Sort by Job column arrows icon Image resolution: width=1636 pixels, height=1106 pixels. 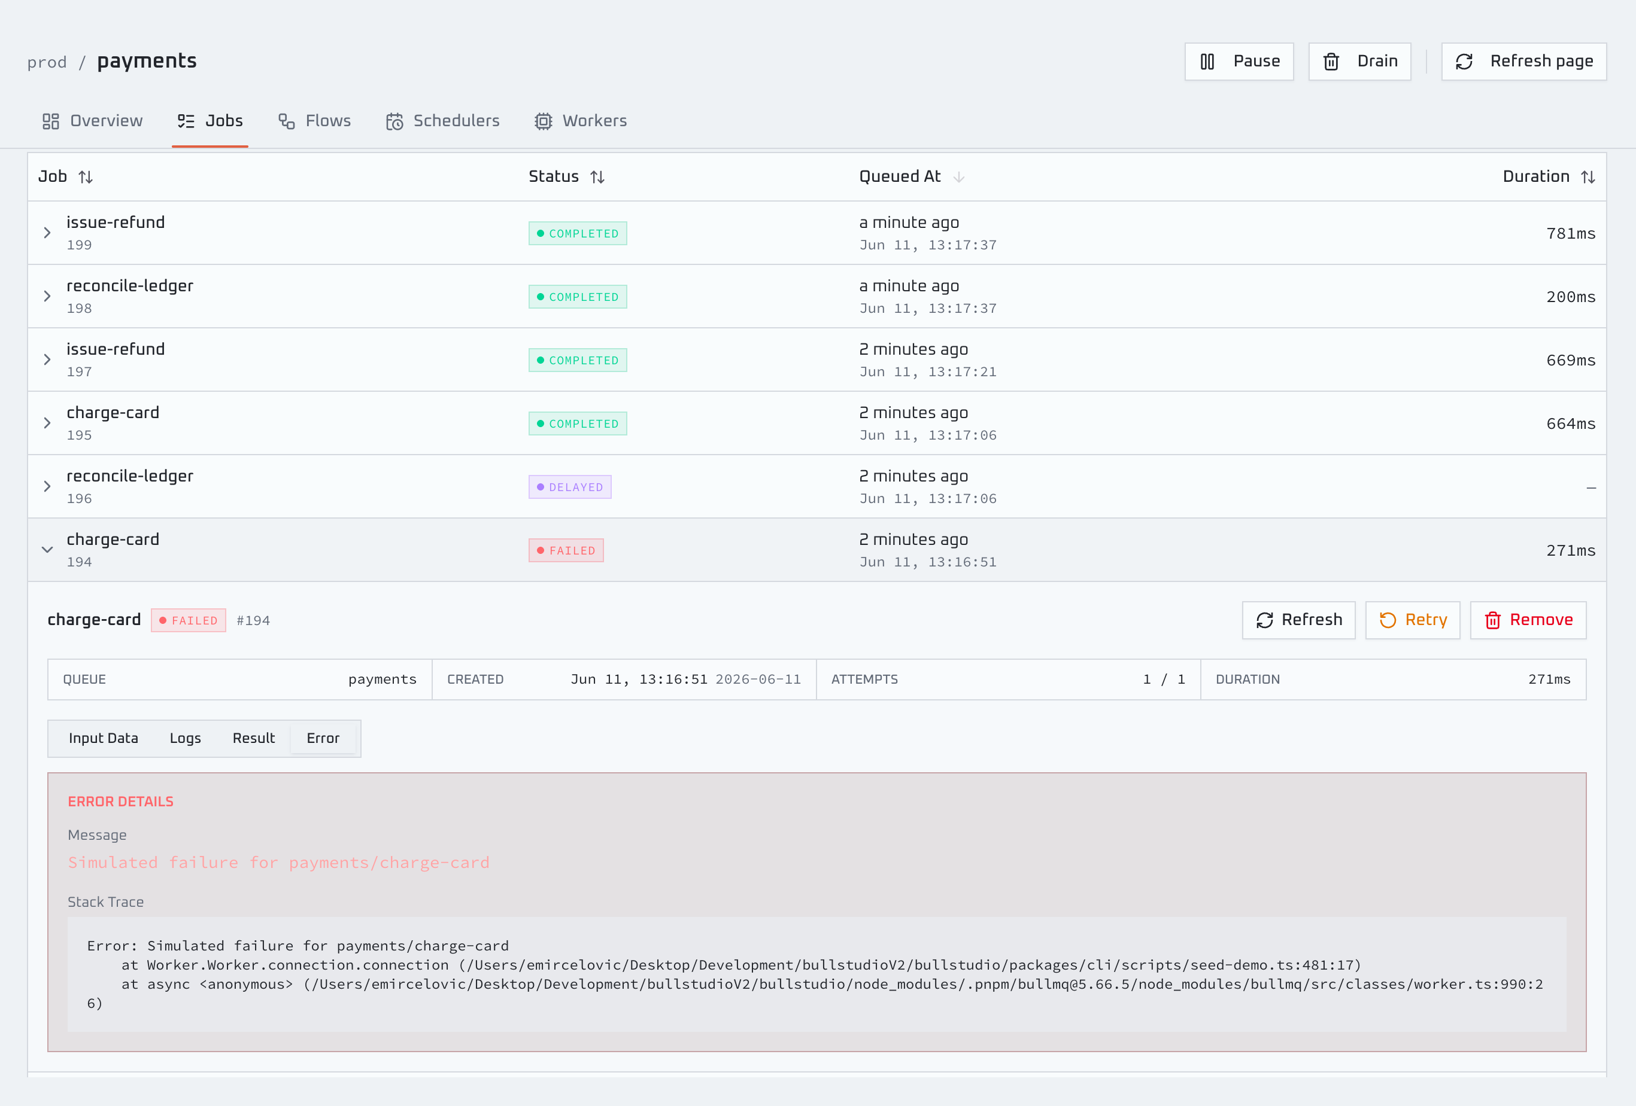pyautogui.click(x=86, y=177)
